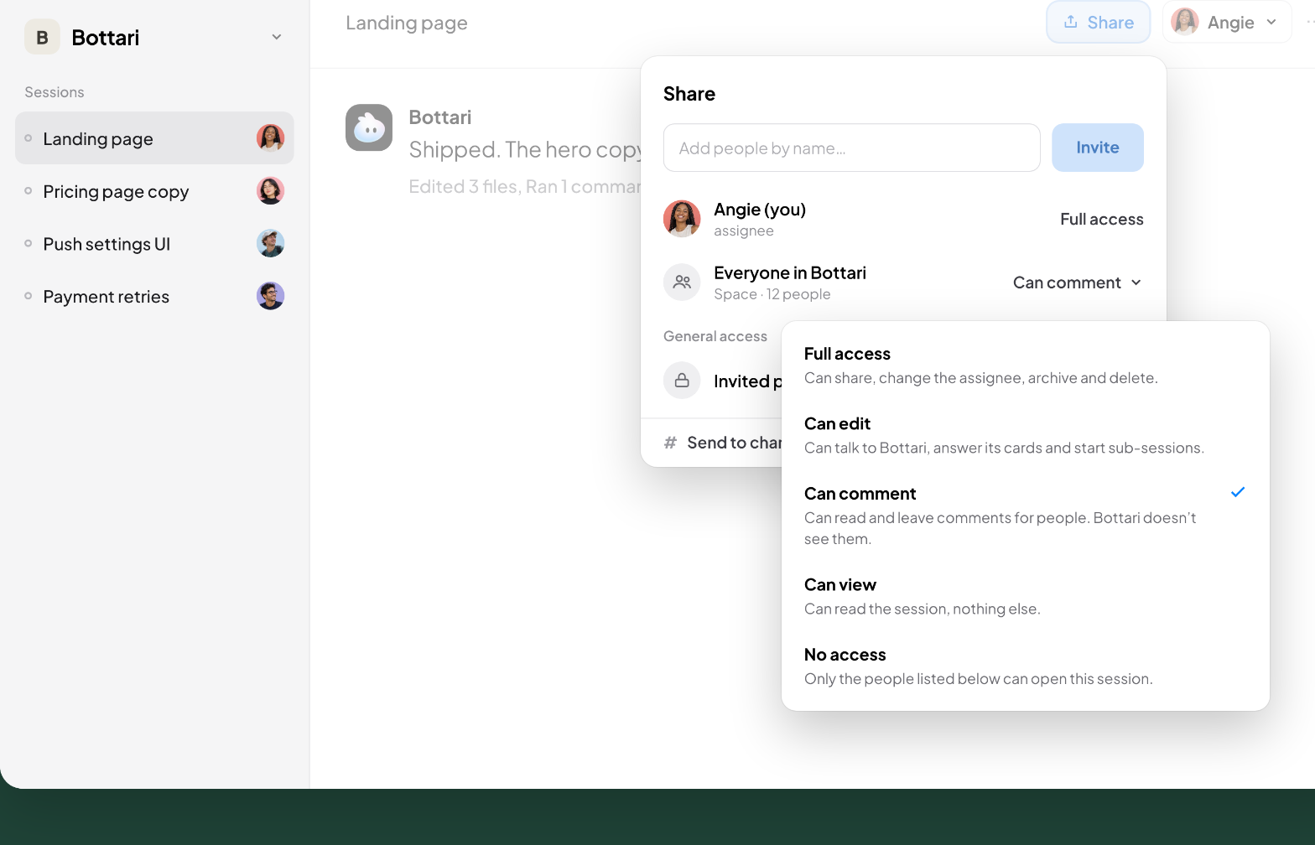Click the Sessions section label
The width and height of the screenshot is (1315, 845).
pyautogui.click(x=55, y=92)
